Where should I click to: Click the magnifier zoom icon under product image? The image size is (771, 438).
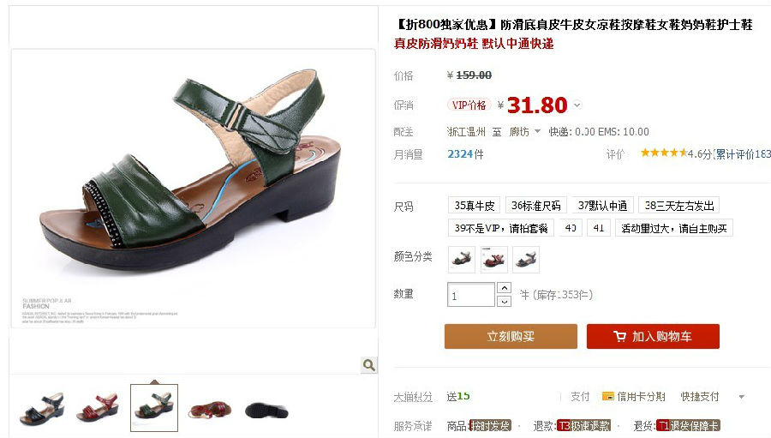[x=368, y=364]
